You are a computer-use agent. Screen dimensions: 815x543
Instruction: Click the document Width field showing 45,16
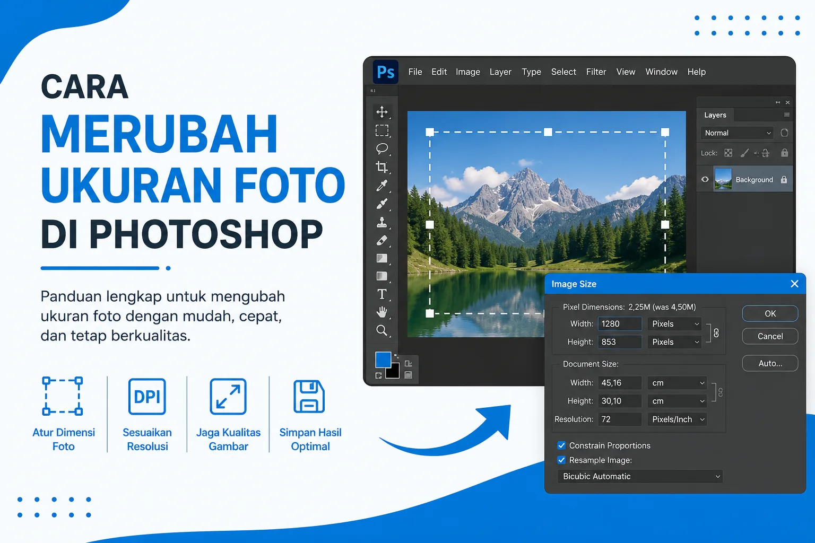[620, 383]
